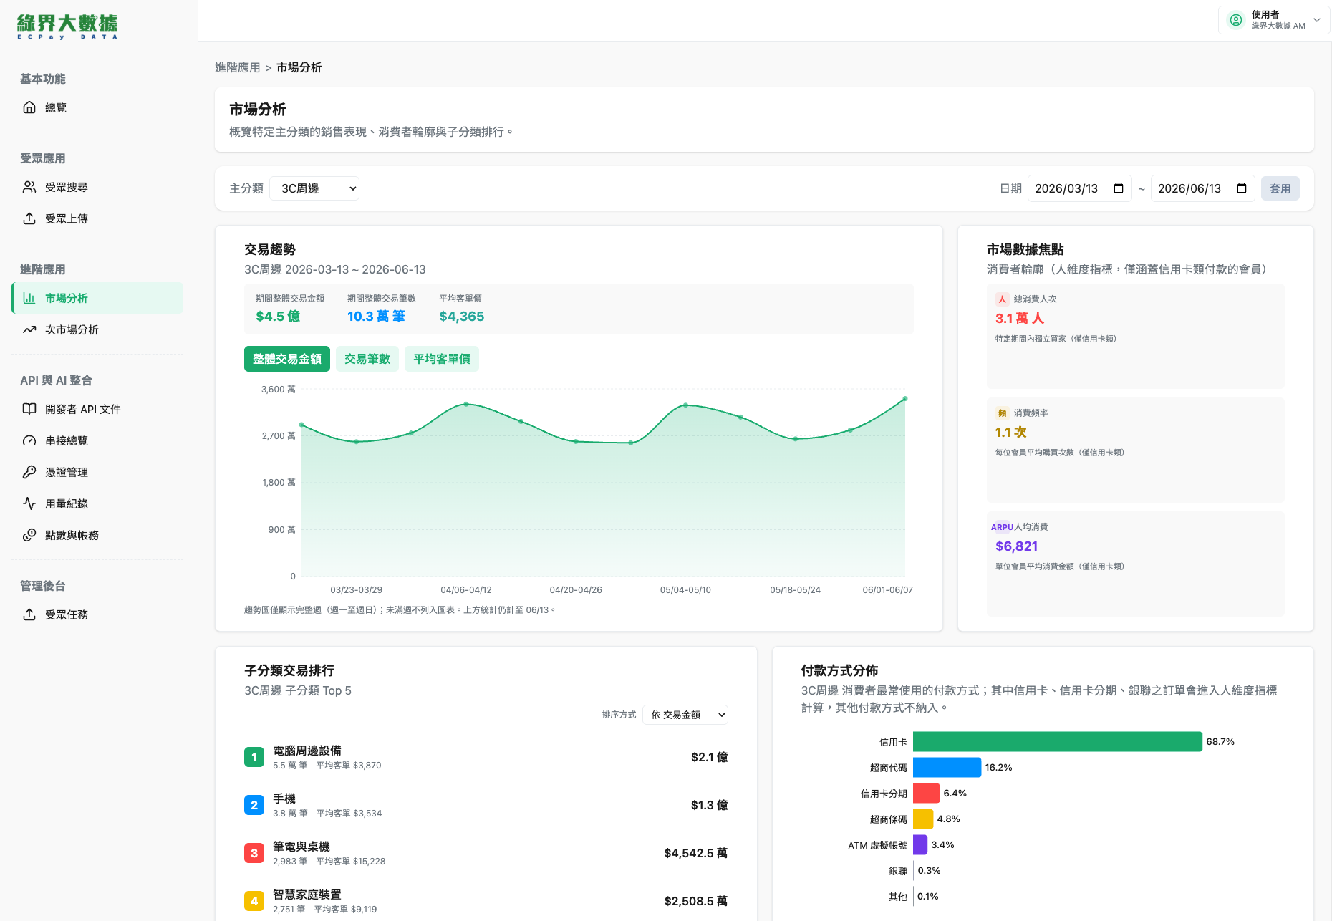
Task: Switch chart to 平均客單價 tab
Action: pos(442,359)
